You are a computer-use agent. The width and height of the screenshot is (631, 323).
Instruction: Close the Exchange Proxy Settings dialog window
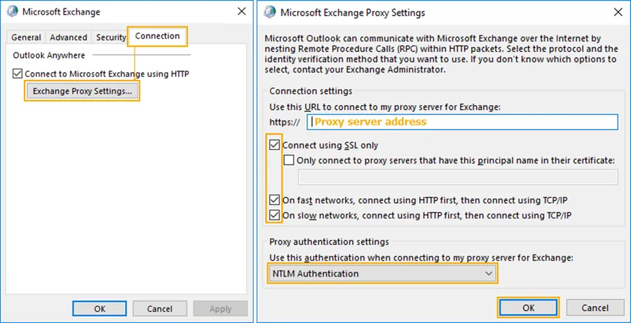(616, 12)
